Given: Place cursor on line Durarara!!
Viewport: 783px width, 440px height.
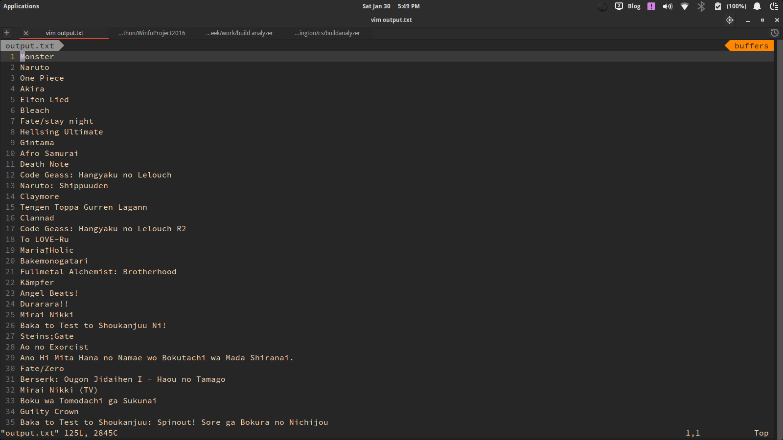Looking at the screenshot, I should coord(44,304).
